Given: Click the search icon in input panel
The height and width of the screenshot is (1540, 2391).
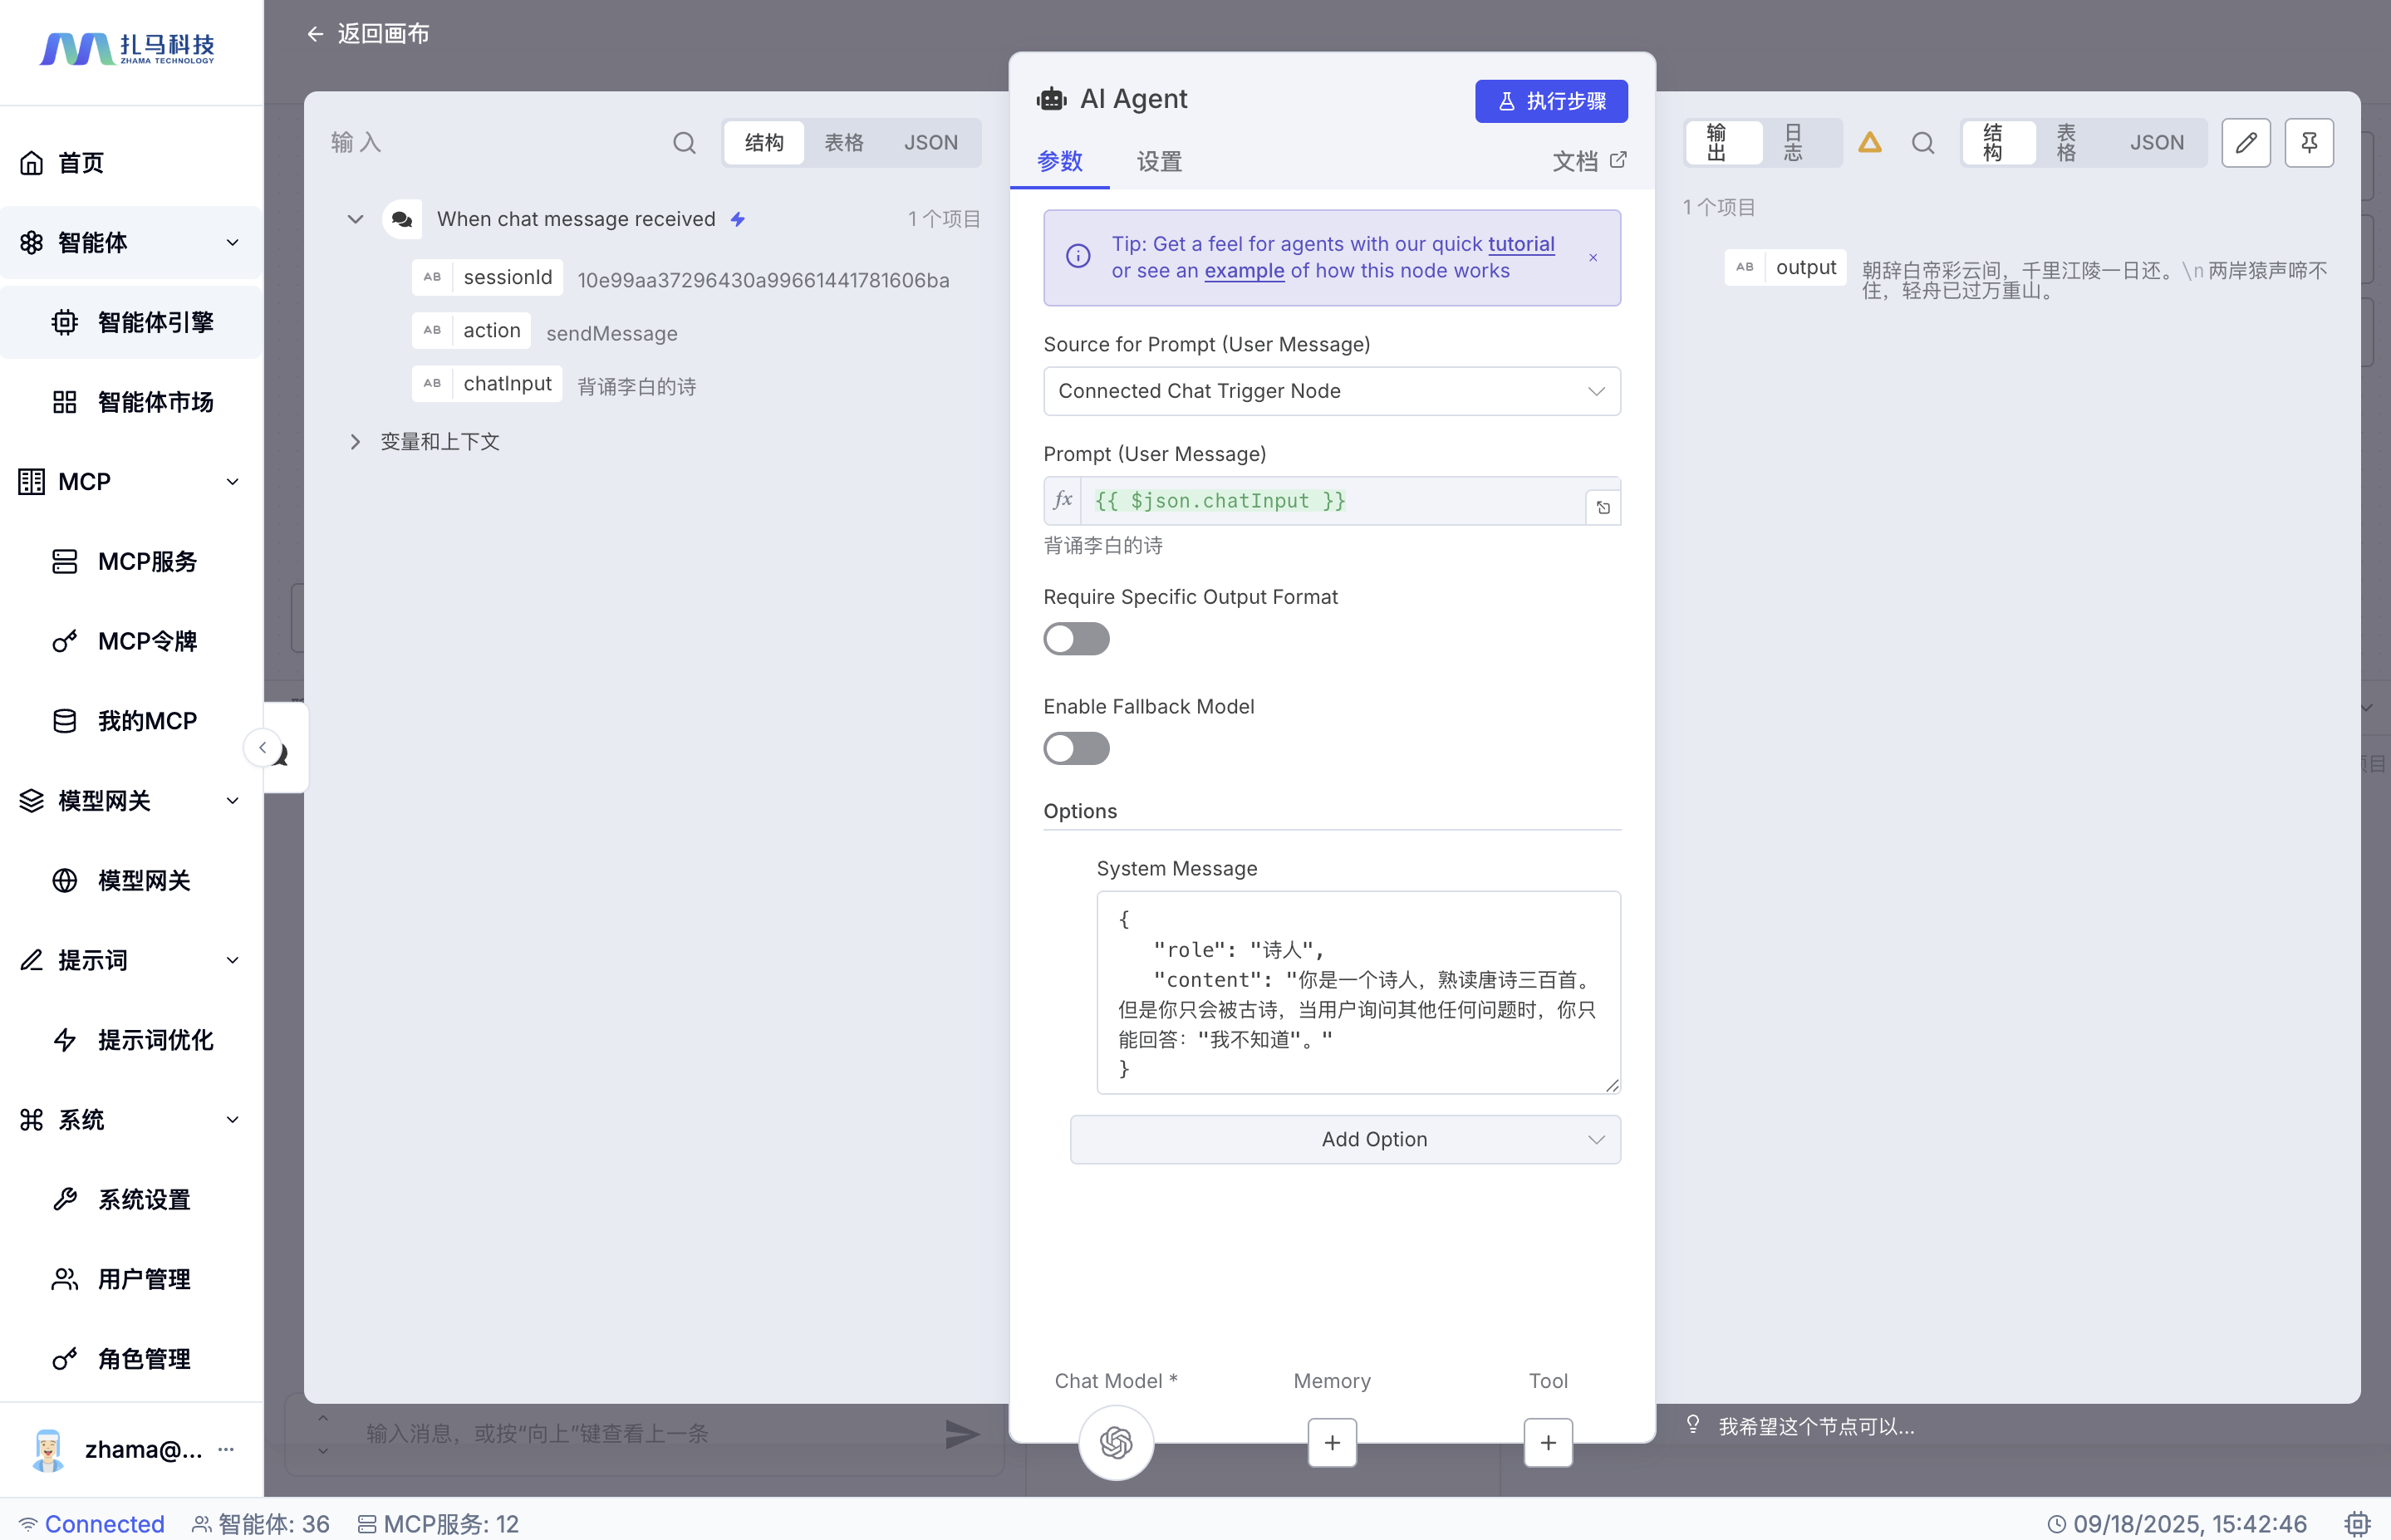Looking at the screenshot, I should [x=684, y=142].
